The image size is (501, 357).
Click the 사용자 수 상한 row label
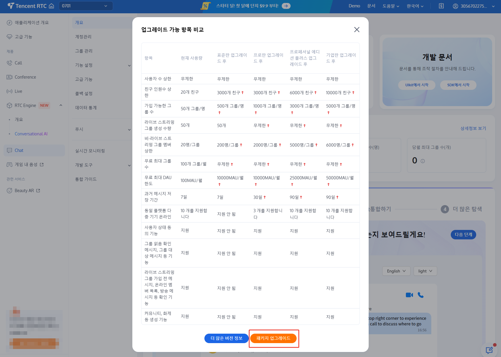(x=158, y=79)
